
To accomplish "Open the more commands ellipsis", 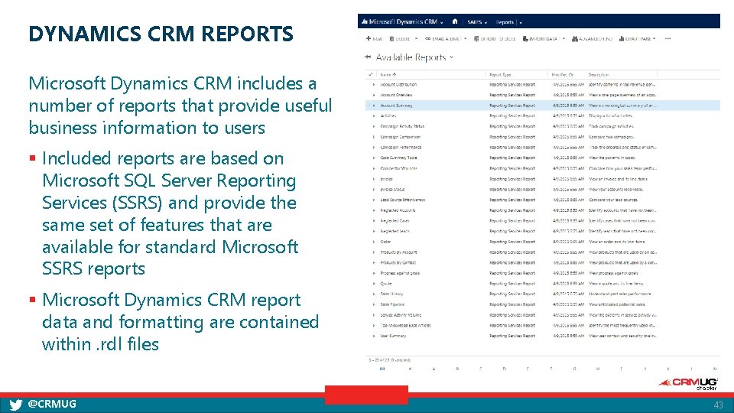I will 667,39.
